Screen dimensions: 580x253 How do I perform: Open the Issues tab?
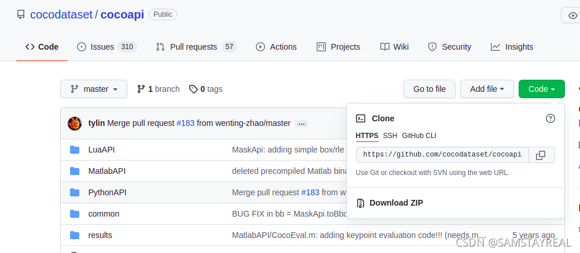coord(107,47)
